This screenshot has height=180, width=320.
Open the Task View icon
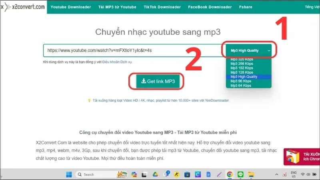click(x=144, y=175)
